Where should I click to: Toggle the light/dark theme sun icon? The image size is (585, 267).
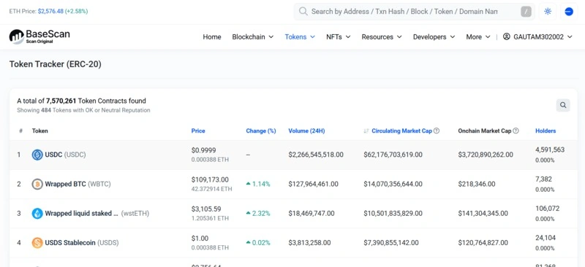point(548,12)
